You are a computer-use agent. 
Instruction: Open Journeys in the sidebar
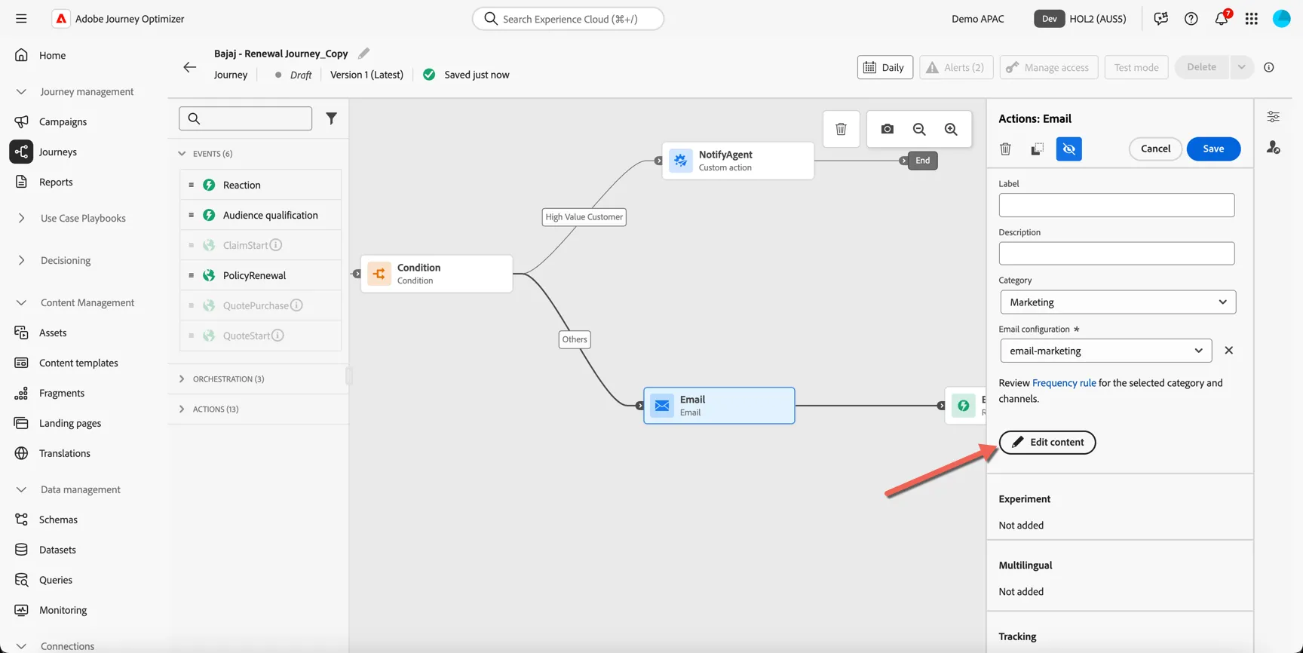tap(58, 152)
